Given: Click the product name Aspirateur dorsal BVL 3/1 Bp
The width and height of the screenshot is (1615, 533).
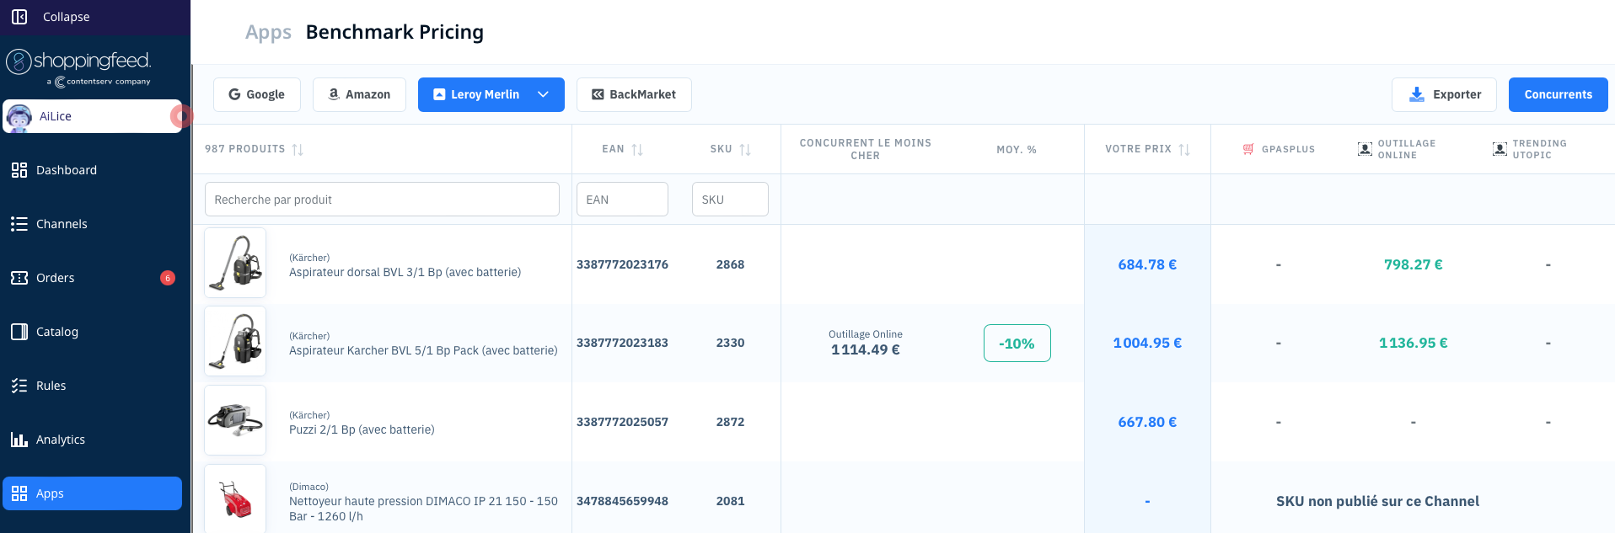Looking at the screenshot, I should 405,272.
